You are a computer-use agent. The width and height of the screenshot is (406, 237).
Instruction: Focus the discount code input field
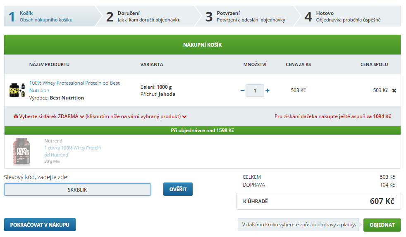[77, 190]
